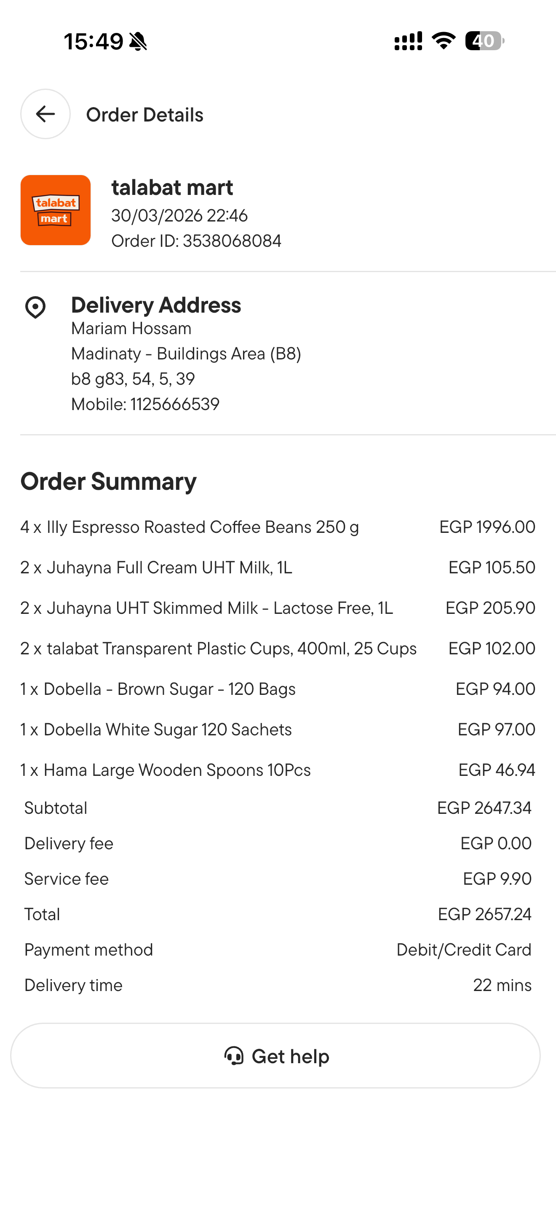Tap the Illy Espresso Coffee Beans item
Viewport: 556px width, 1210px height.
click(190, 527)
